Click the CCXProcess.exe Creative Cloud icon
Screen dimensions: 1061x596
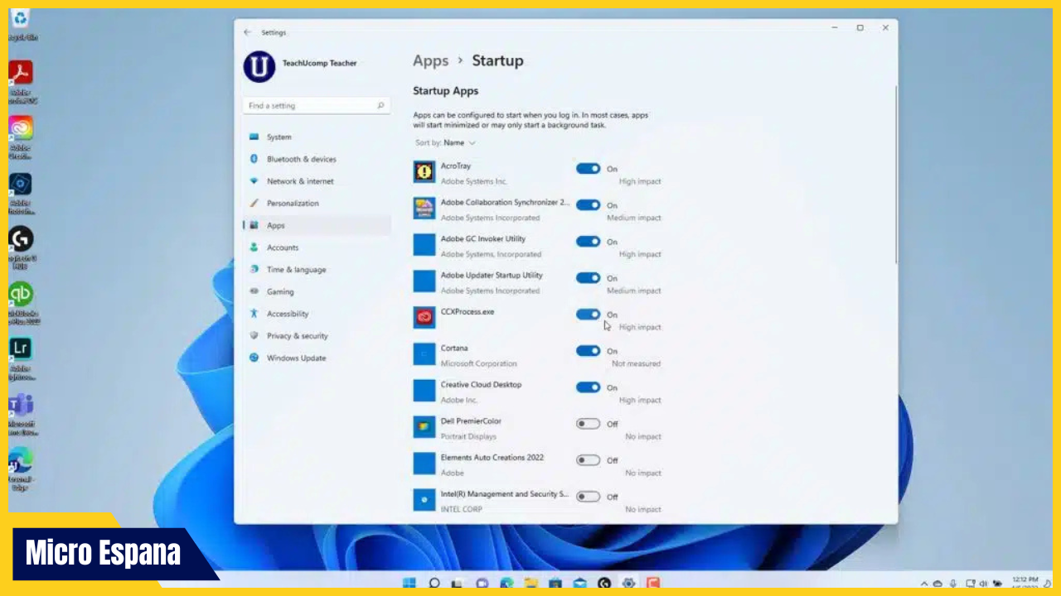(424, 318)
